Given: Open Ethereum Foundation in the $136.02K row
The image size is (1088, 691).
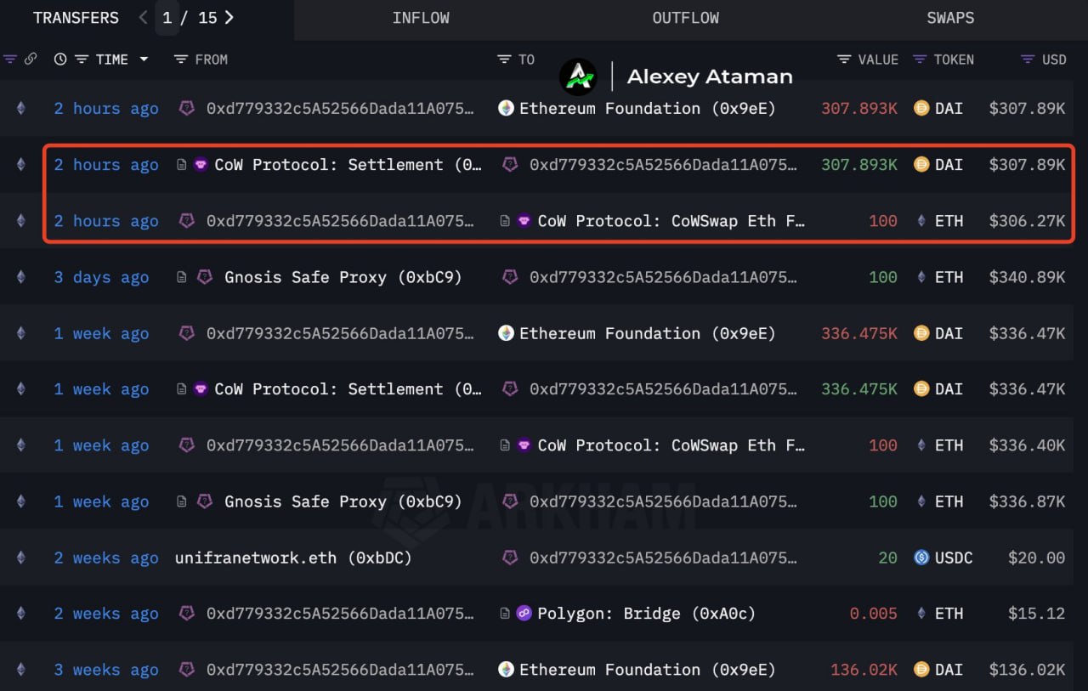Looking at the screenshot, I should (647, 670).
